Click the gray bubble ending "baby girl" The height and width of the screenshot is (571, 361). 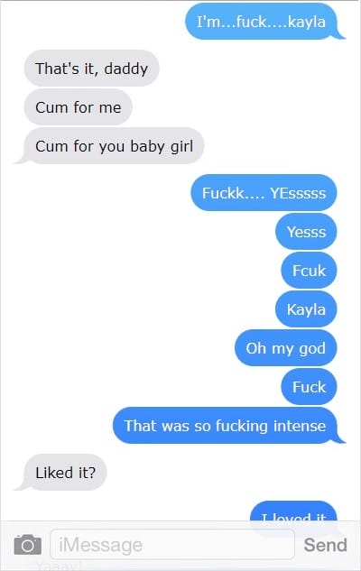coord(114,146)
